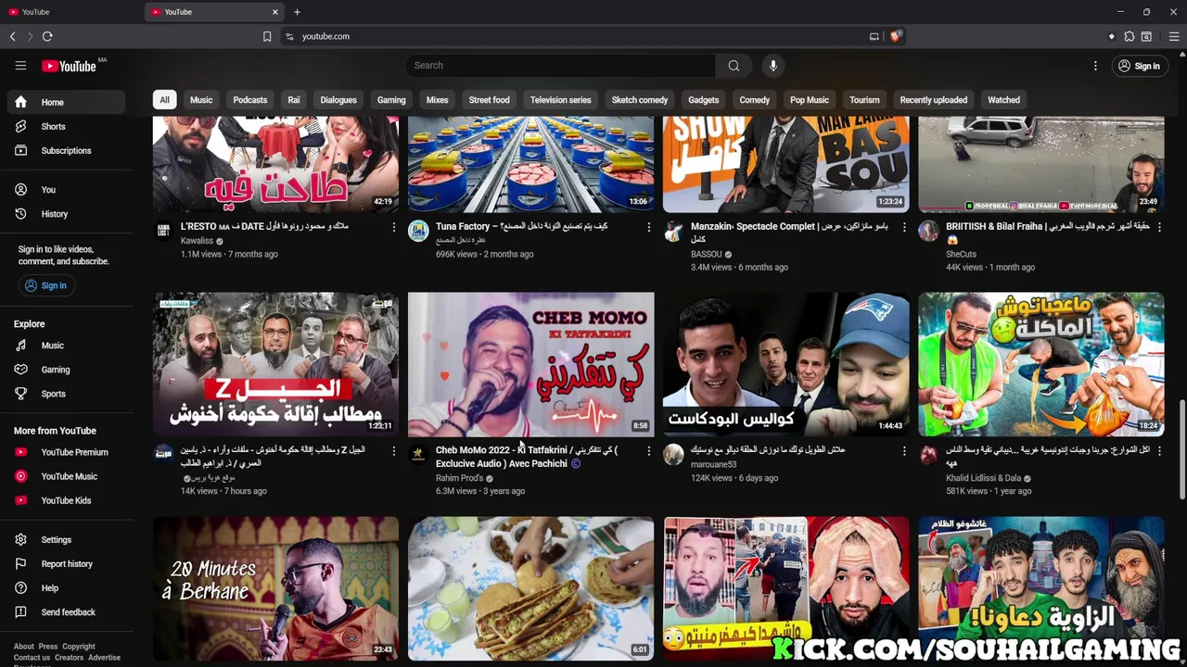Activate voice search microphone
The height and width of the screenshot is (667, 1187).
(772, 66)
